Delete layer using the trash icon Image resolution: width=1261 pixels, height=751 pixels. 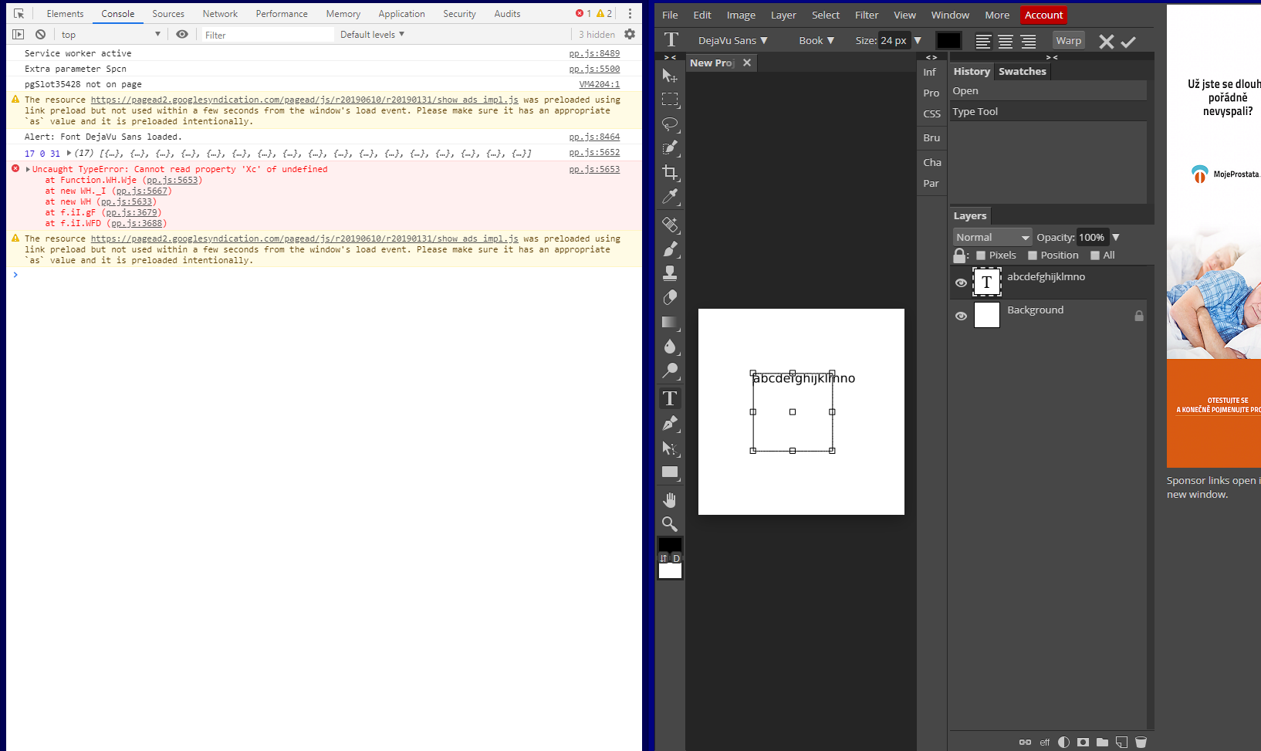tap(1141, 742)
